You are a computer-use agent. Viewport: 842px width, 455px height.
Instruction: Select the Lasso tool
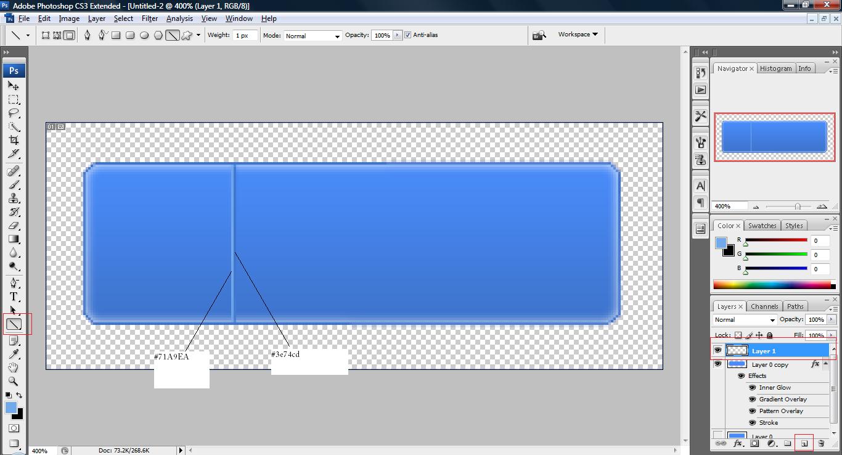coord(14,113)
